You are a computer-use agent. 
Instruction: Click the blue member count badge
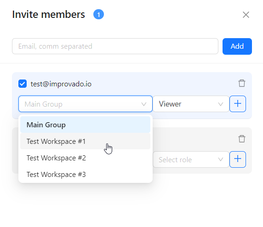pos(98,14)
